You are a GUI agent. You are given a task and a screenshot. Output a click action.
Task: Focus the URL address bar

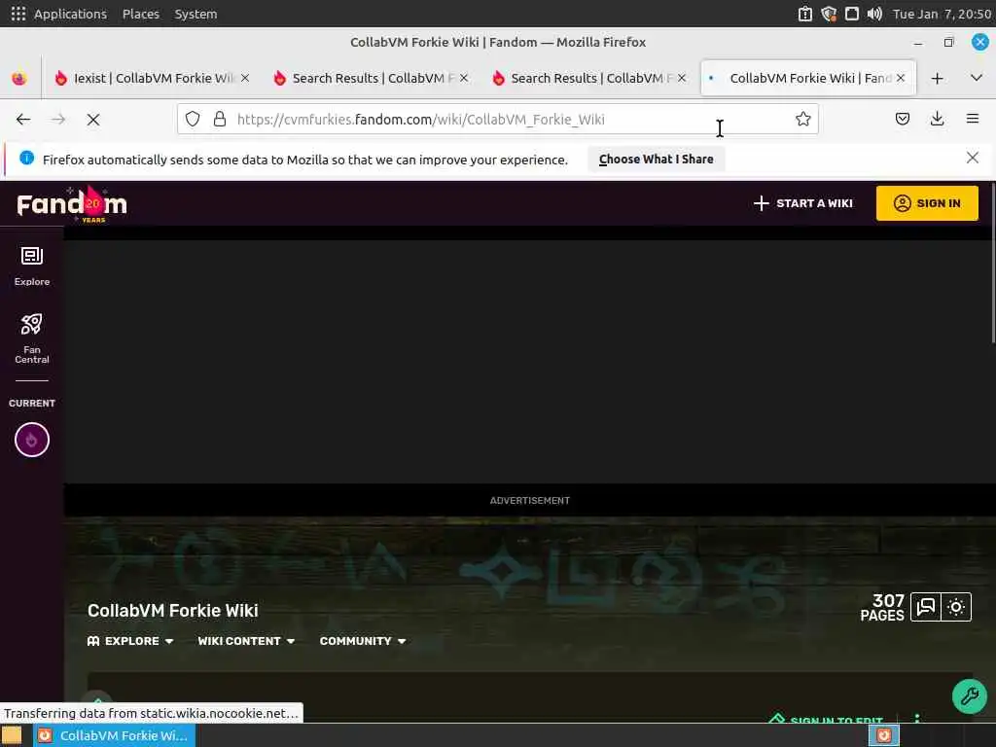[x=497, y=119]
